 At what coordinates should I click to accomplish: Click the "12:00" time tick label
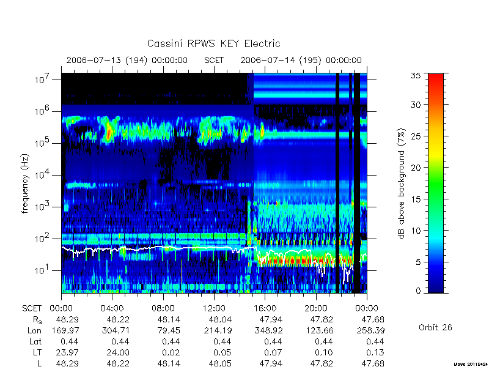214,308
